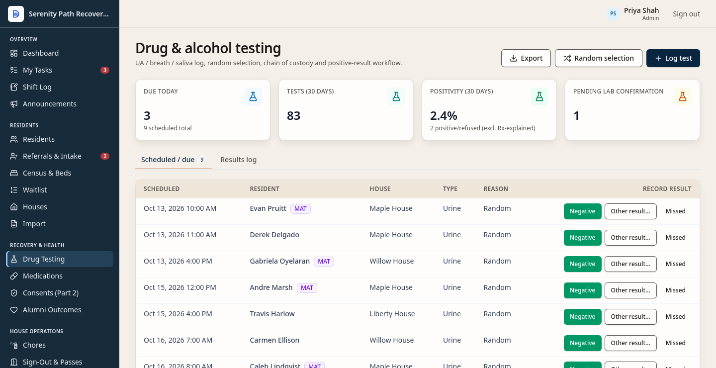Click the Chores spray bottle icon
716x368 pixels.
click(14, 345)
